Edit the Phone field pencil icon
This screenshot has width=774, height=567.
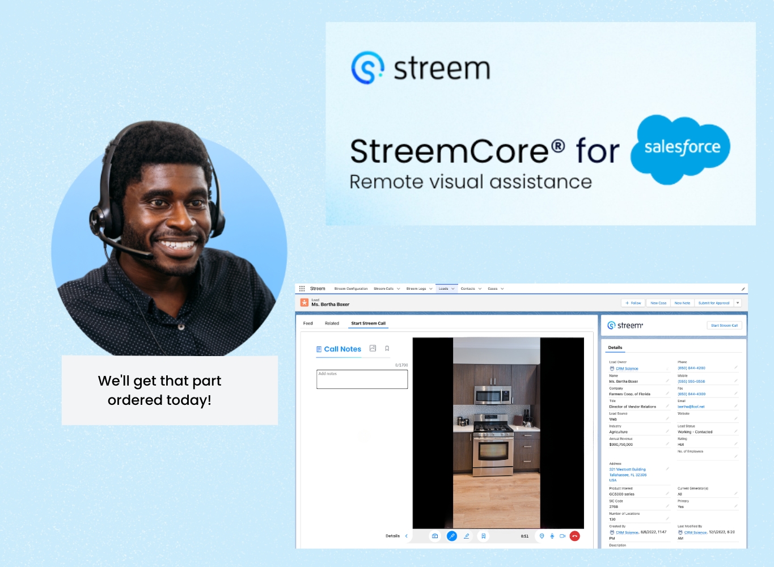(x=736, y=367)
